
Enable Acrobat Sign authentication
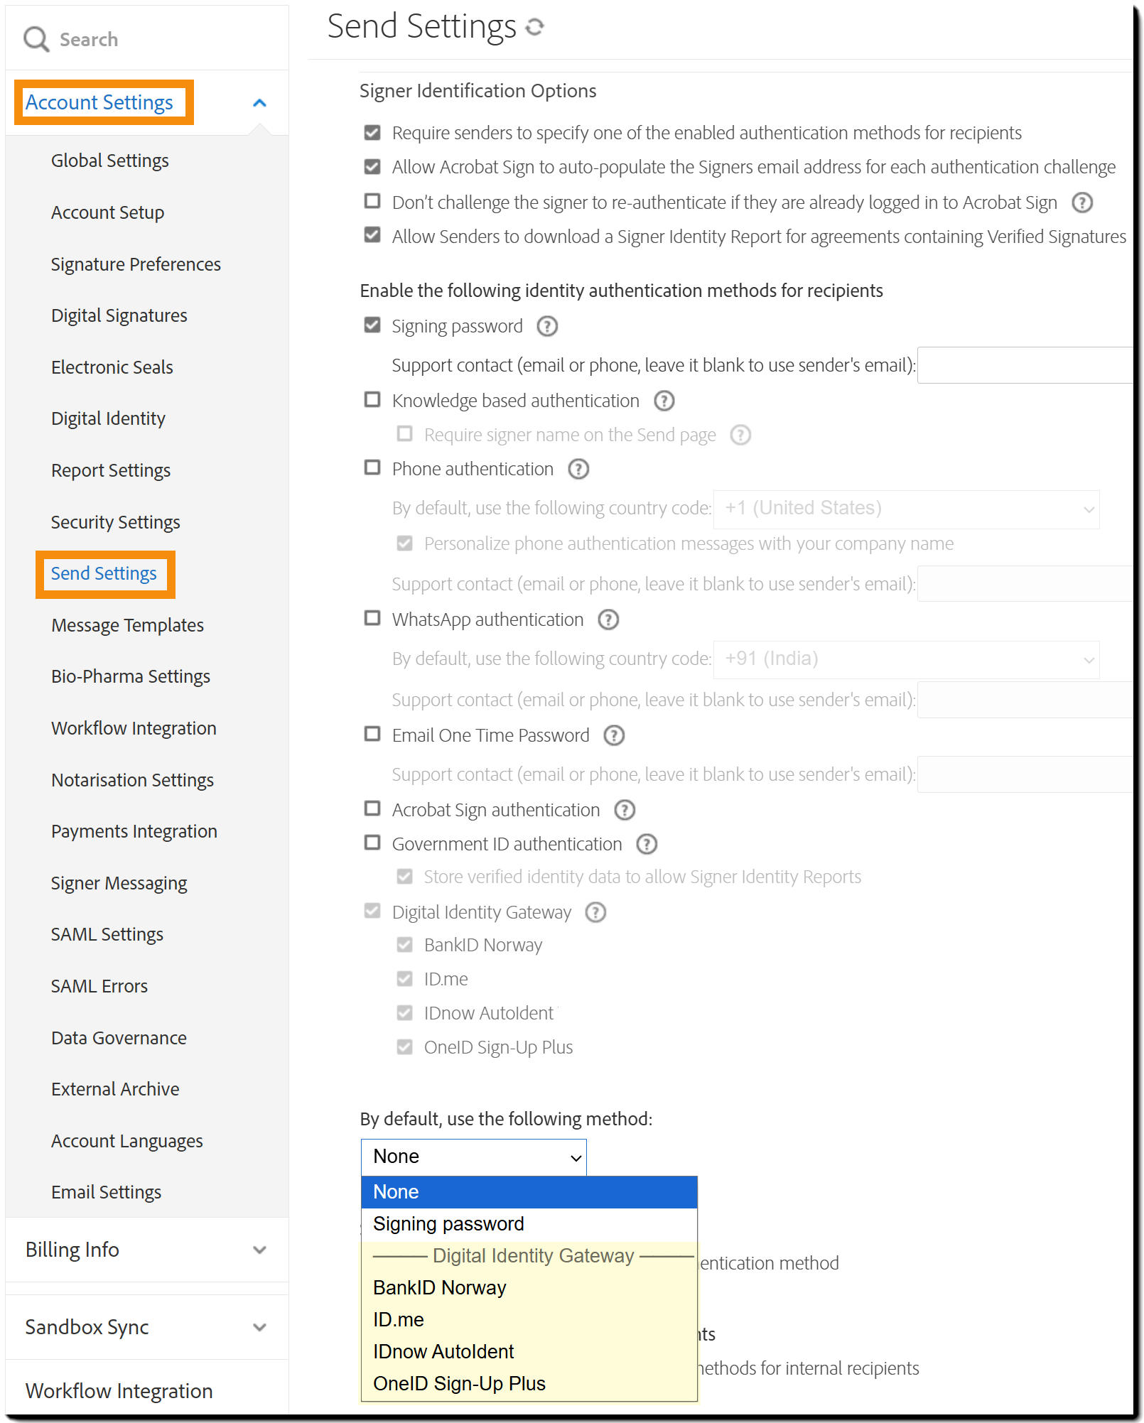pyautogui.click(x=372, y=809)
